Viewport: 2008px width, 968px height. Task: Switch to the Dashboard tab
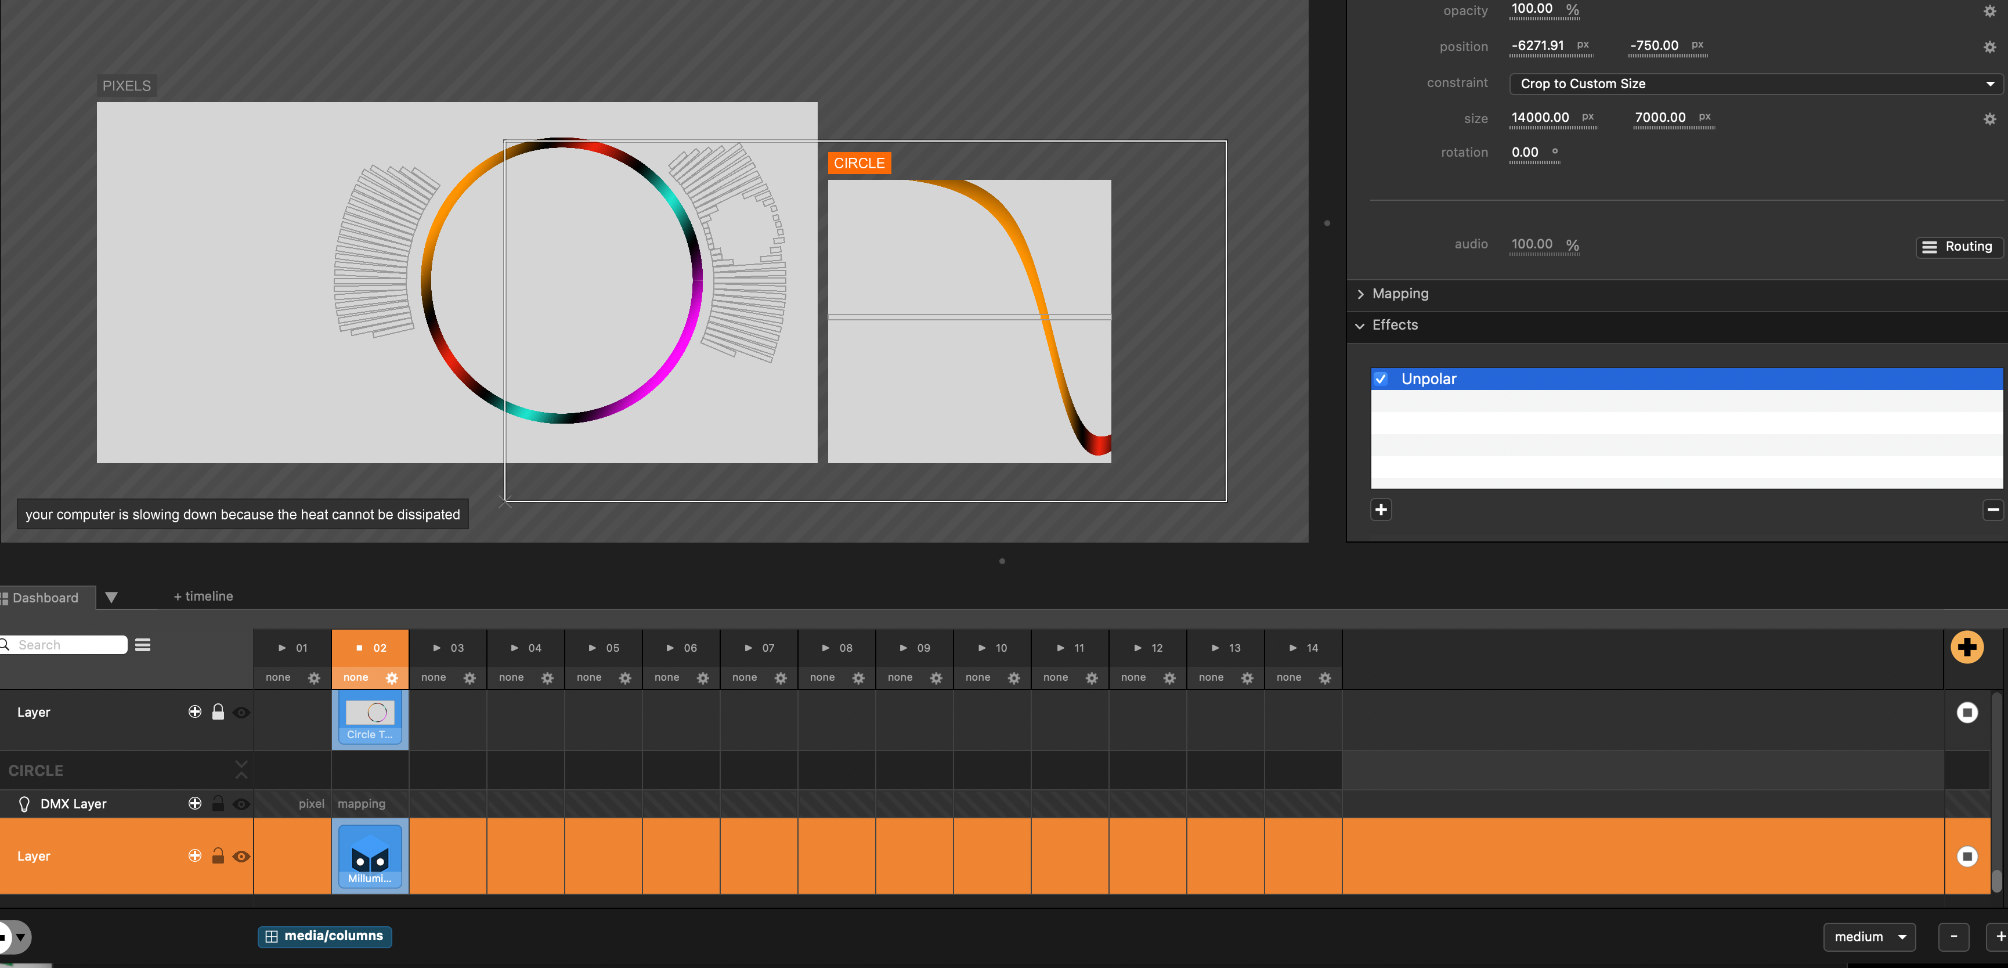click(x=45, y=598)
